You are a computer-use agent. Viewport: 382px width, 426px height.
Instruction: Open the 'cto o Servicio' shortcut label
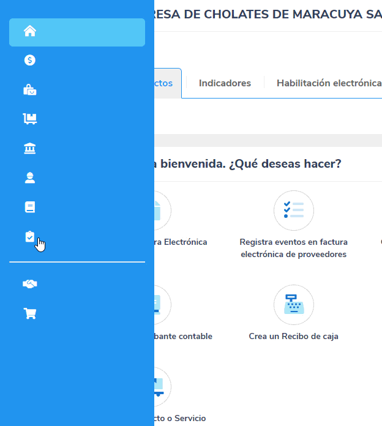(180, 419)
